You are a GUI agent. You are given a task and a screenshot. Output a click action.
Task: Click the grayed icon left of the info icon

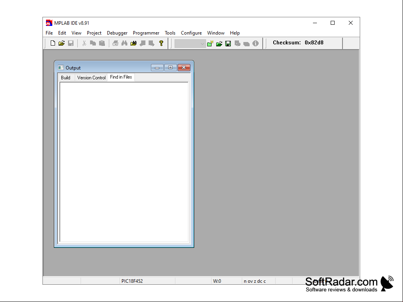pos(246,44)
